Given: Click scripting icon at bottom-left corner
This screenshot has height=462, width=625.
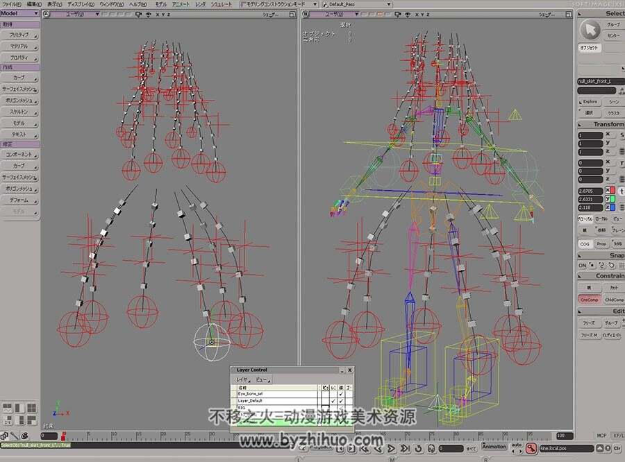Looking at the screenshot, I should pos(4,436).
